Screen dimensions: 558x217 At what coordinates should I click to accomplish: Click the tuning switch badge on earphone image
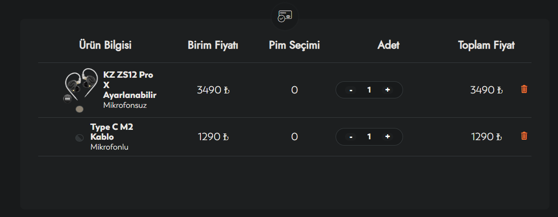(x=67, y=98)
